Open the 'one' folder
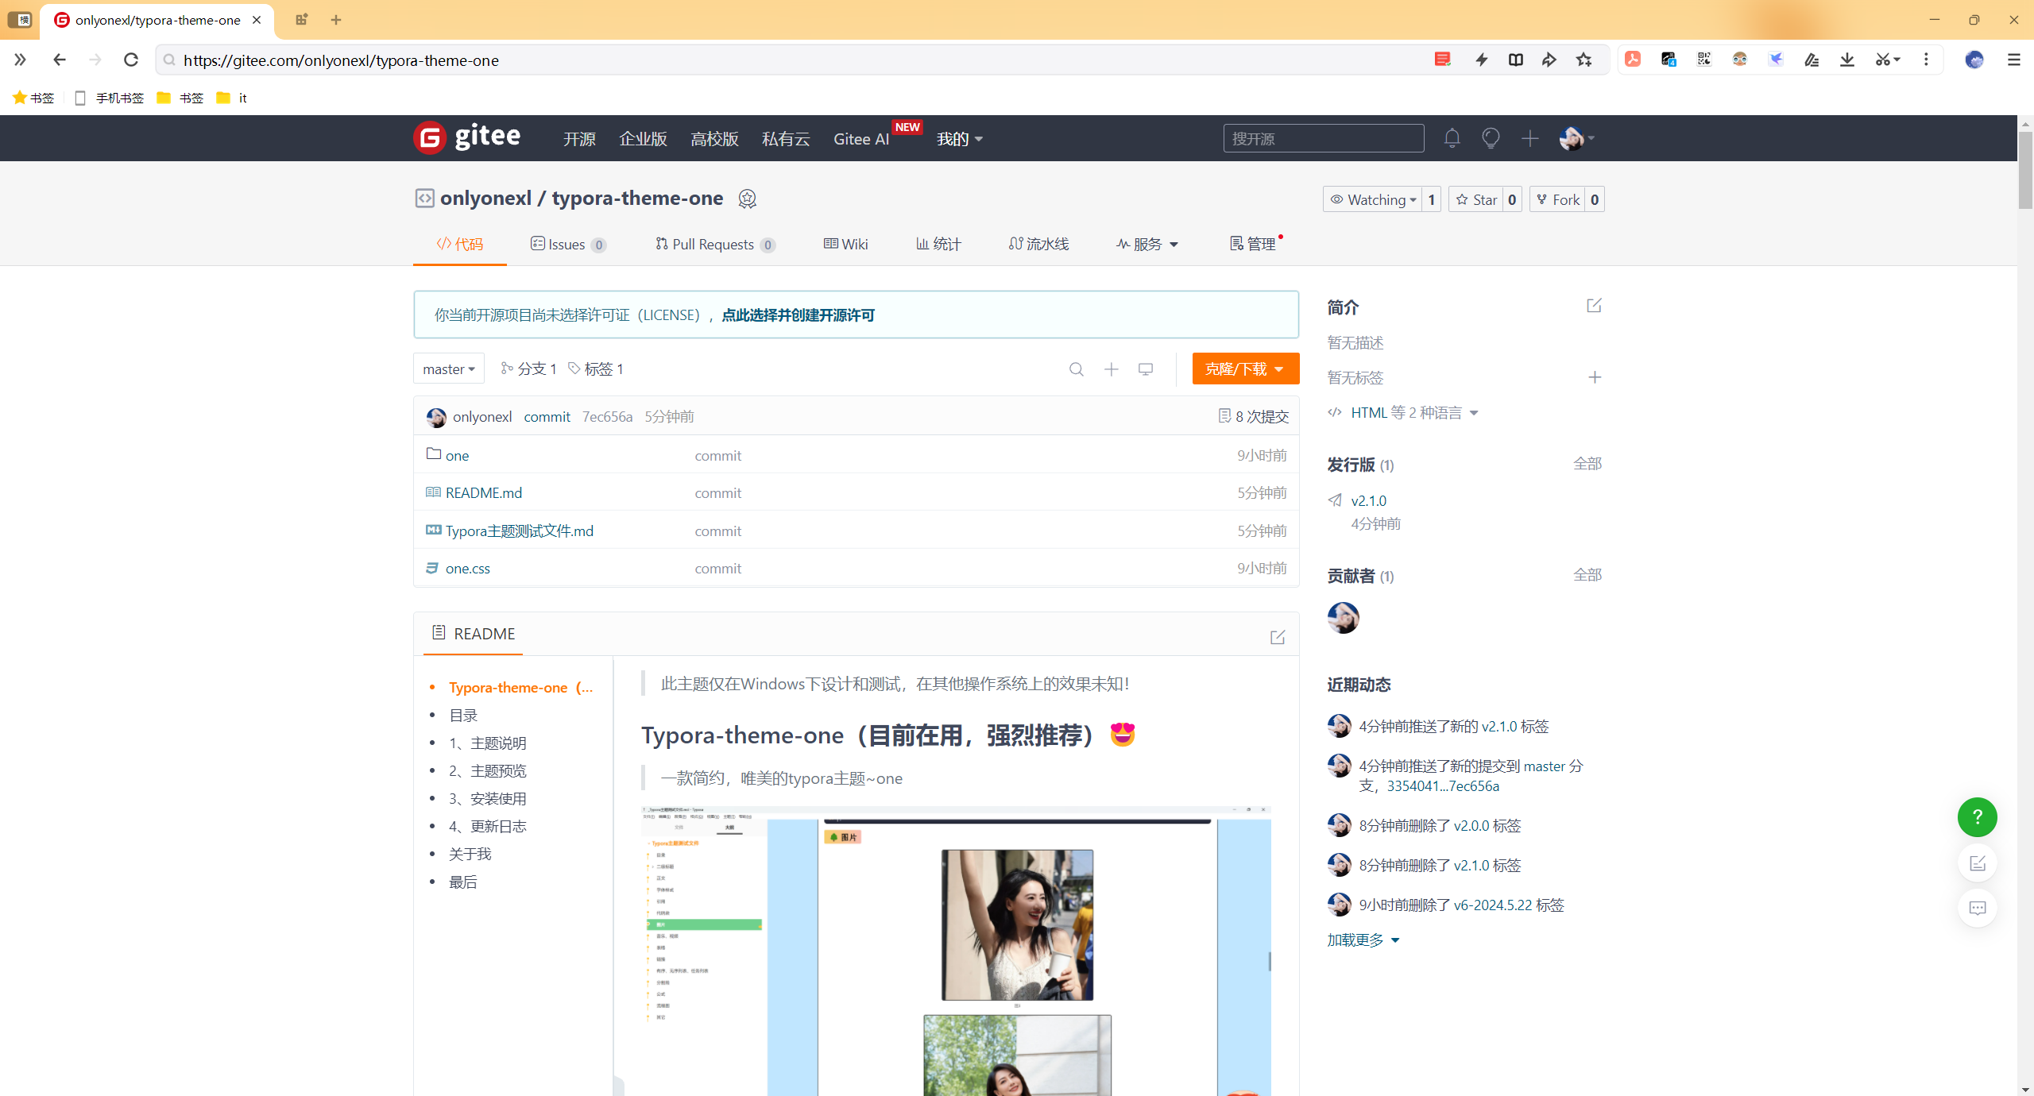Viewport: 2034px width, 1096px height. pyautogui.click(x=457, y=455)
